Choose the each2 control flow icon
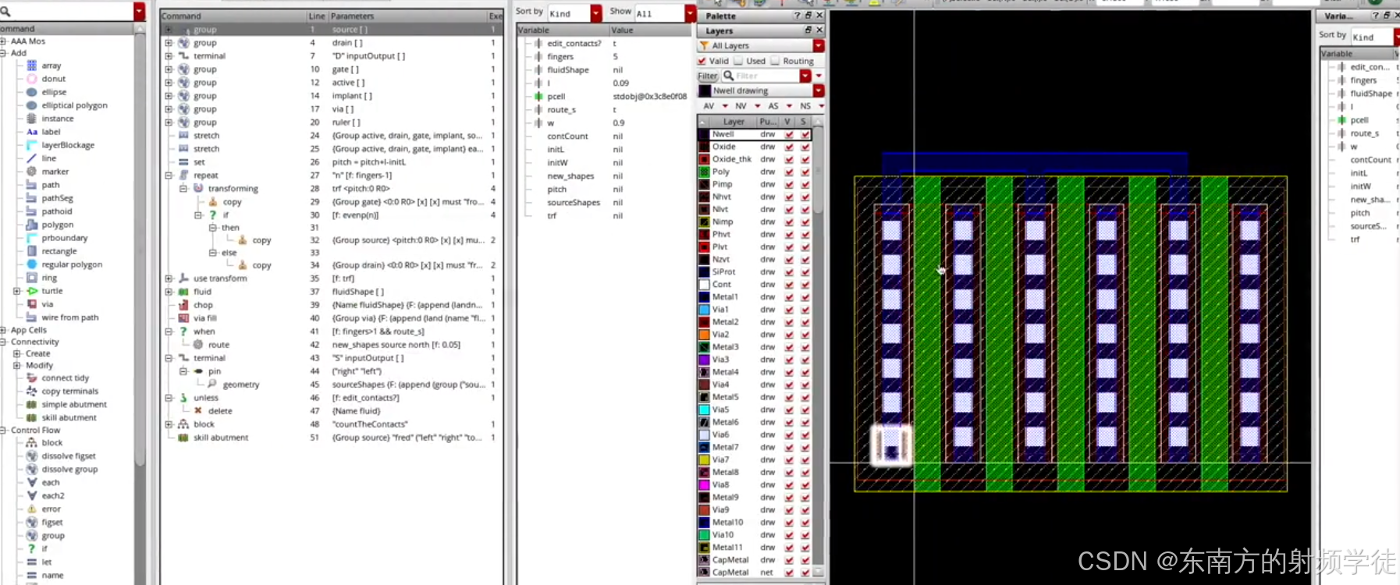This screenshot has width=1400, height=585. coord(32,495)
